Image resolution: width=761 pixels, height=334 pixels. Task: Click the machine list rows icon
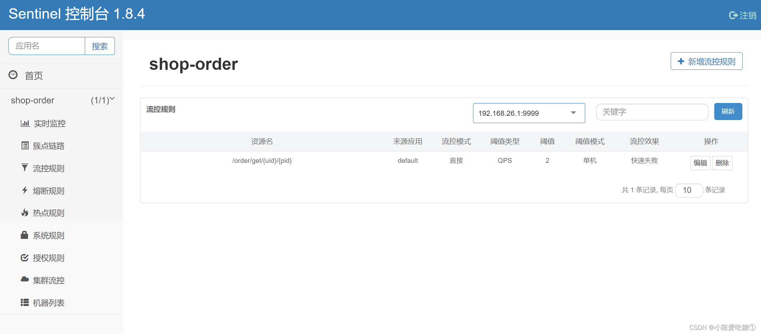(x=25, y=303)
